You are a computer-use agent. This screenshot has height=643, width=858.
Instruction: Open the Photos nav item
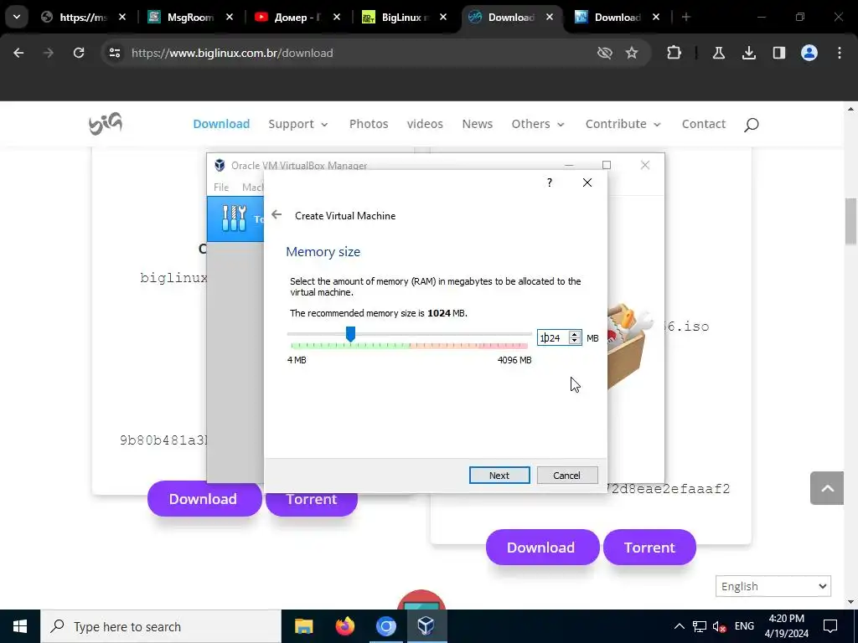pos(369,124)
